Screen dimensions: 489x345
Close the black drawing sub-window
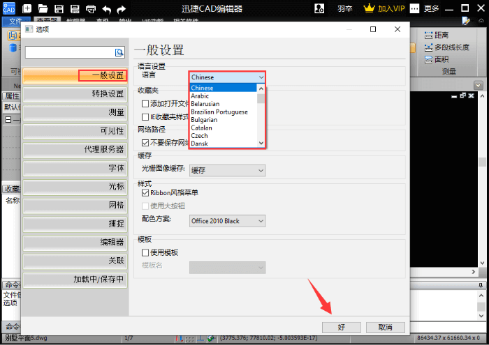472,95
